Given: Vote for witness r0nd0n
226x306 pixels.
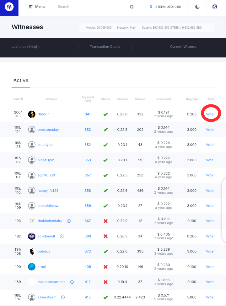Looking at the screenshot, I should [x=210, y=114].
